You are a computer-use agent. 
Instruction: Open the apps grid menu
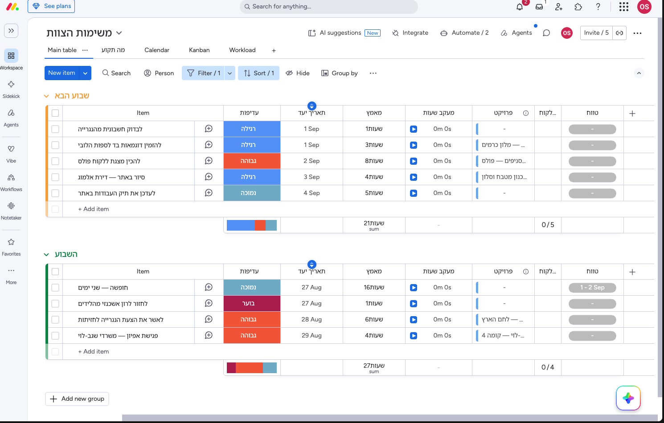tap(624, 7)
